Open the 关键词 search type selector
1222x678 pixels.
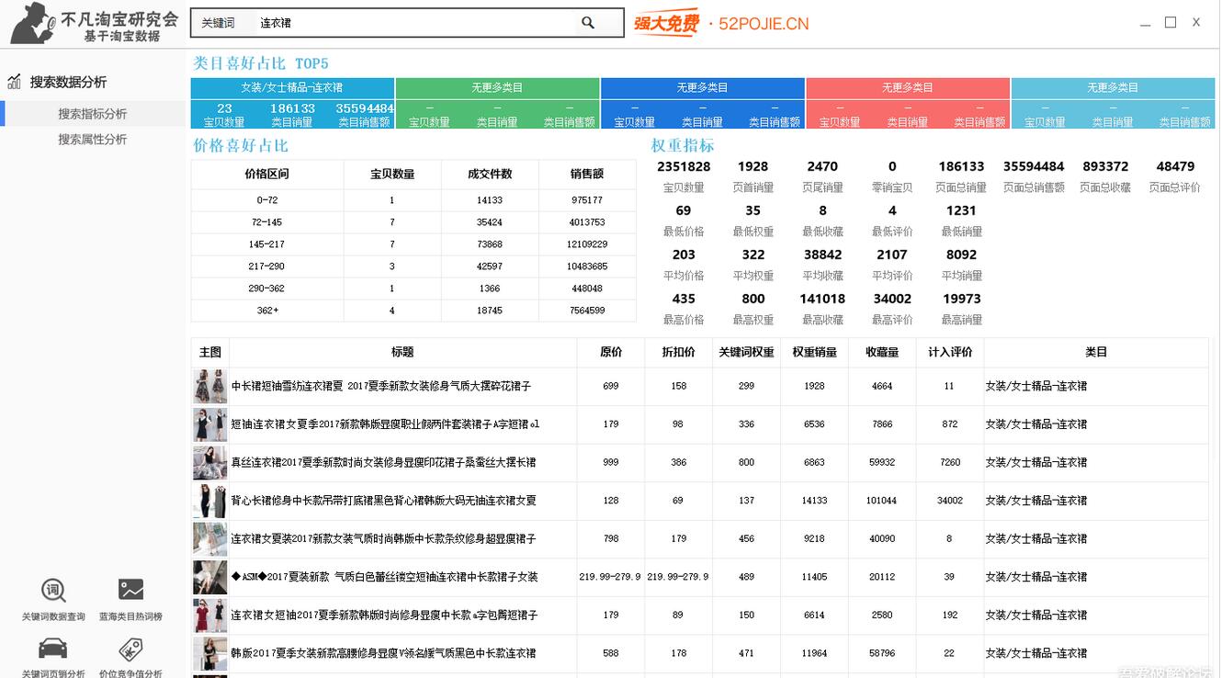(x=219, y=23)
